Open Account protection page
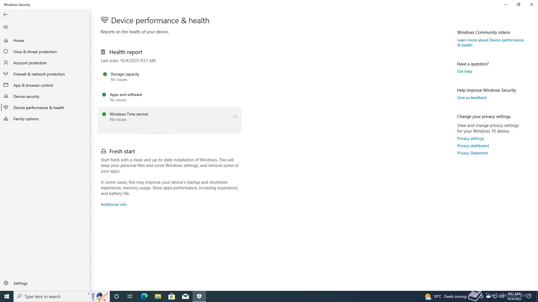The image size is (538, 302). [45, 63]
